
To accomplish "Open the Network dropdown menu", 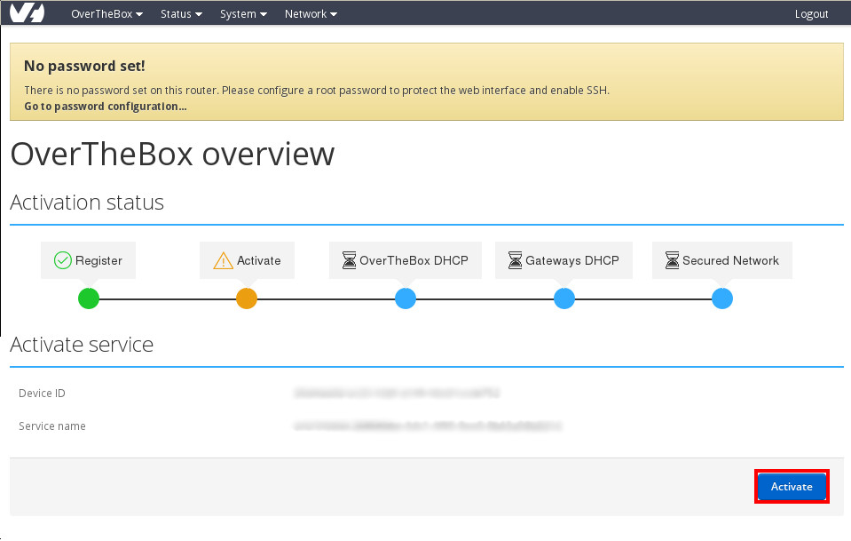I will click(x=310, y=13).
